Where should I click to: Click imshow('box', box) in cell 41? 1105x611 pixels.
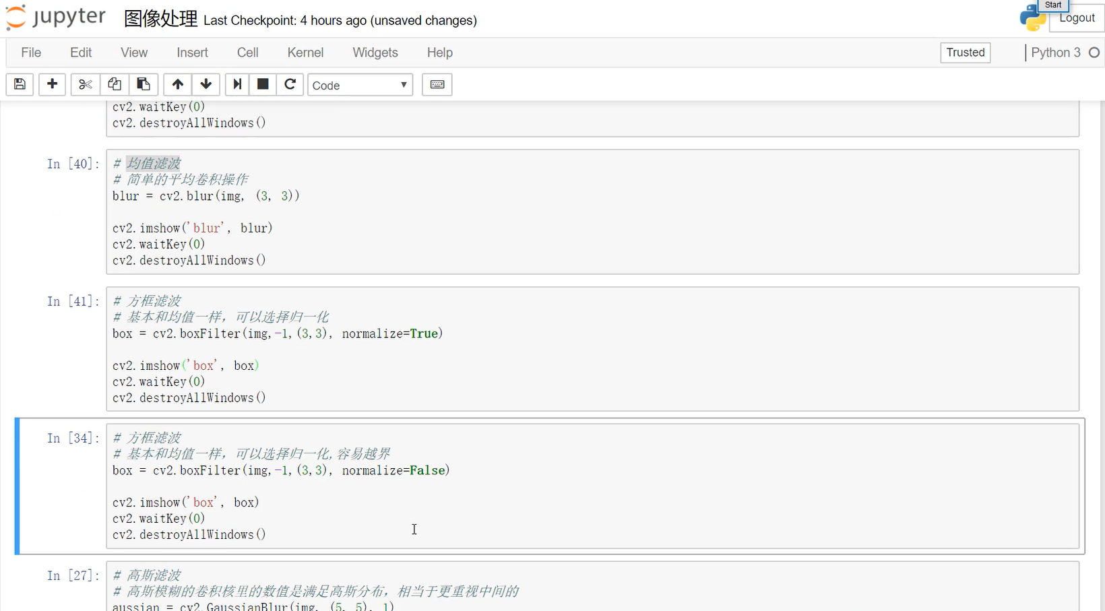(x=186, y=366)
